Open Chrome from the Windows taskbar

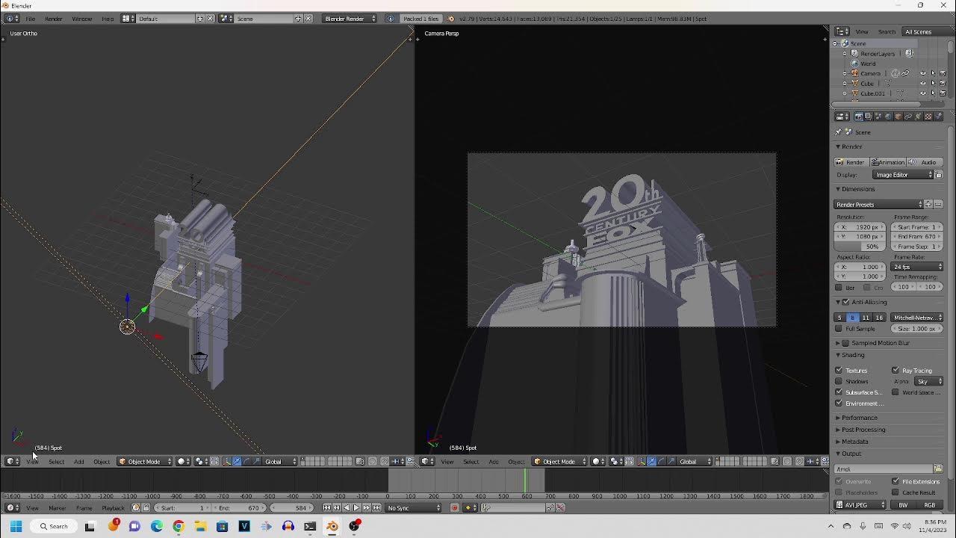(x=179, y=526)
